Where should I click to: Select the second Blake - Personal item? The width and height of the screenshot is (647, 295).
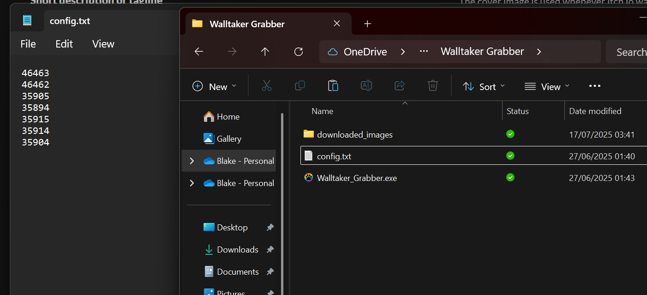(x=239, y=183)
